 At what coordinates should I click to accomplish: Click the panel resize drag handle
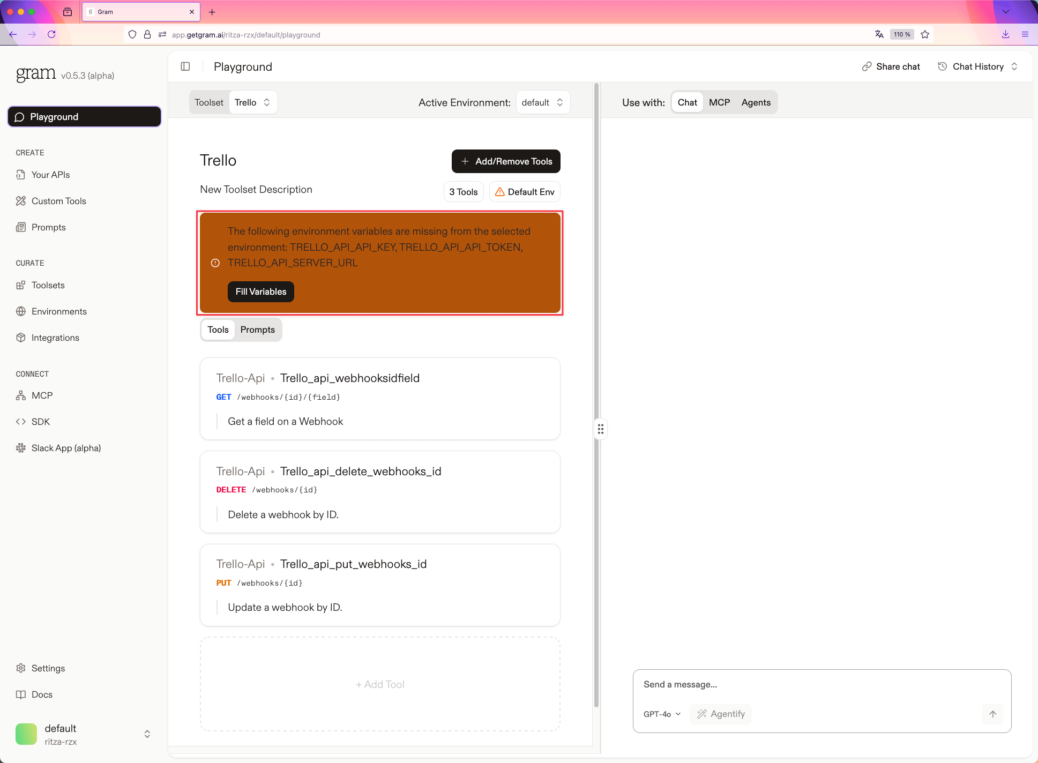click(601, 429)
